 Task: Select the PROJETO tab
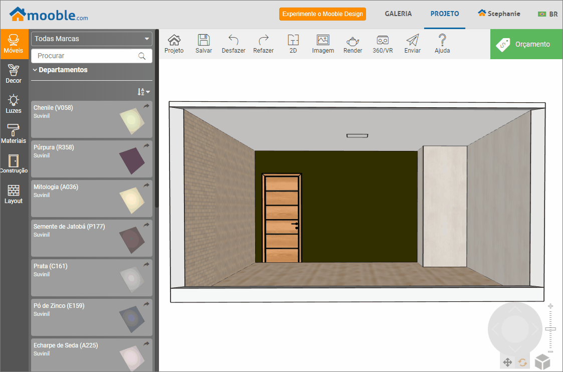point(445,14)
